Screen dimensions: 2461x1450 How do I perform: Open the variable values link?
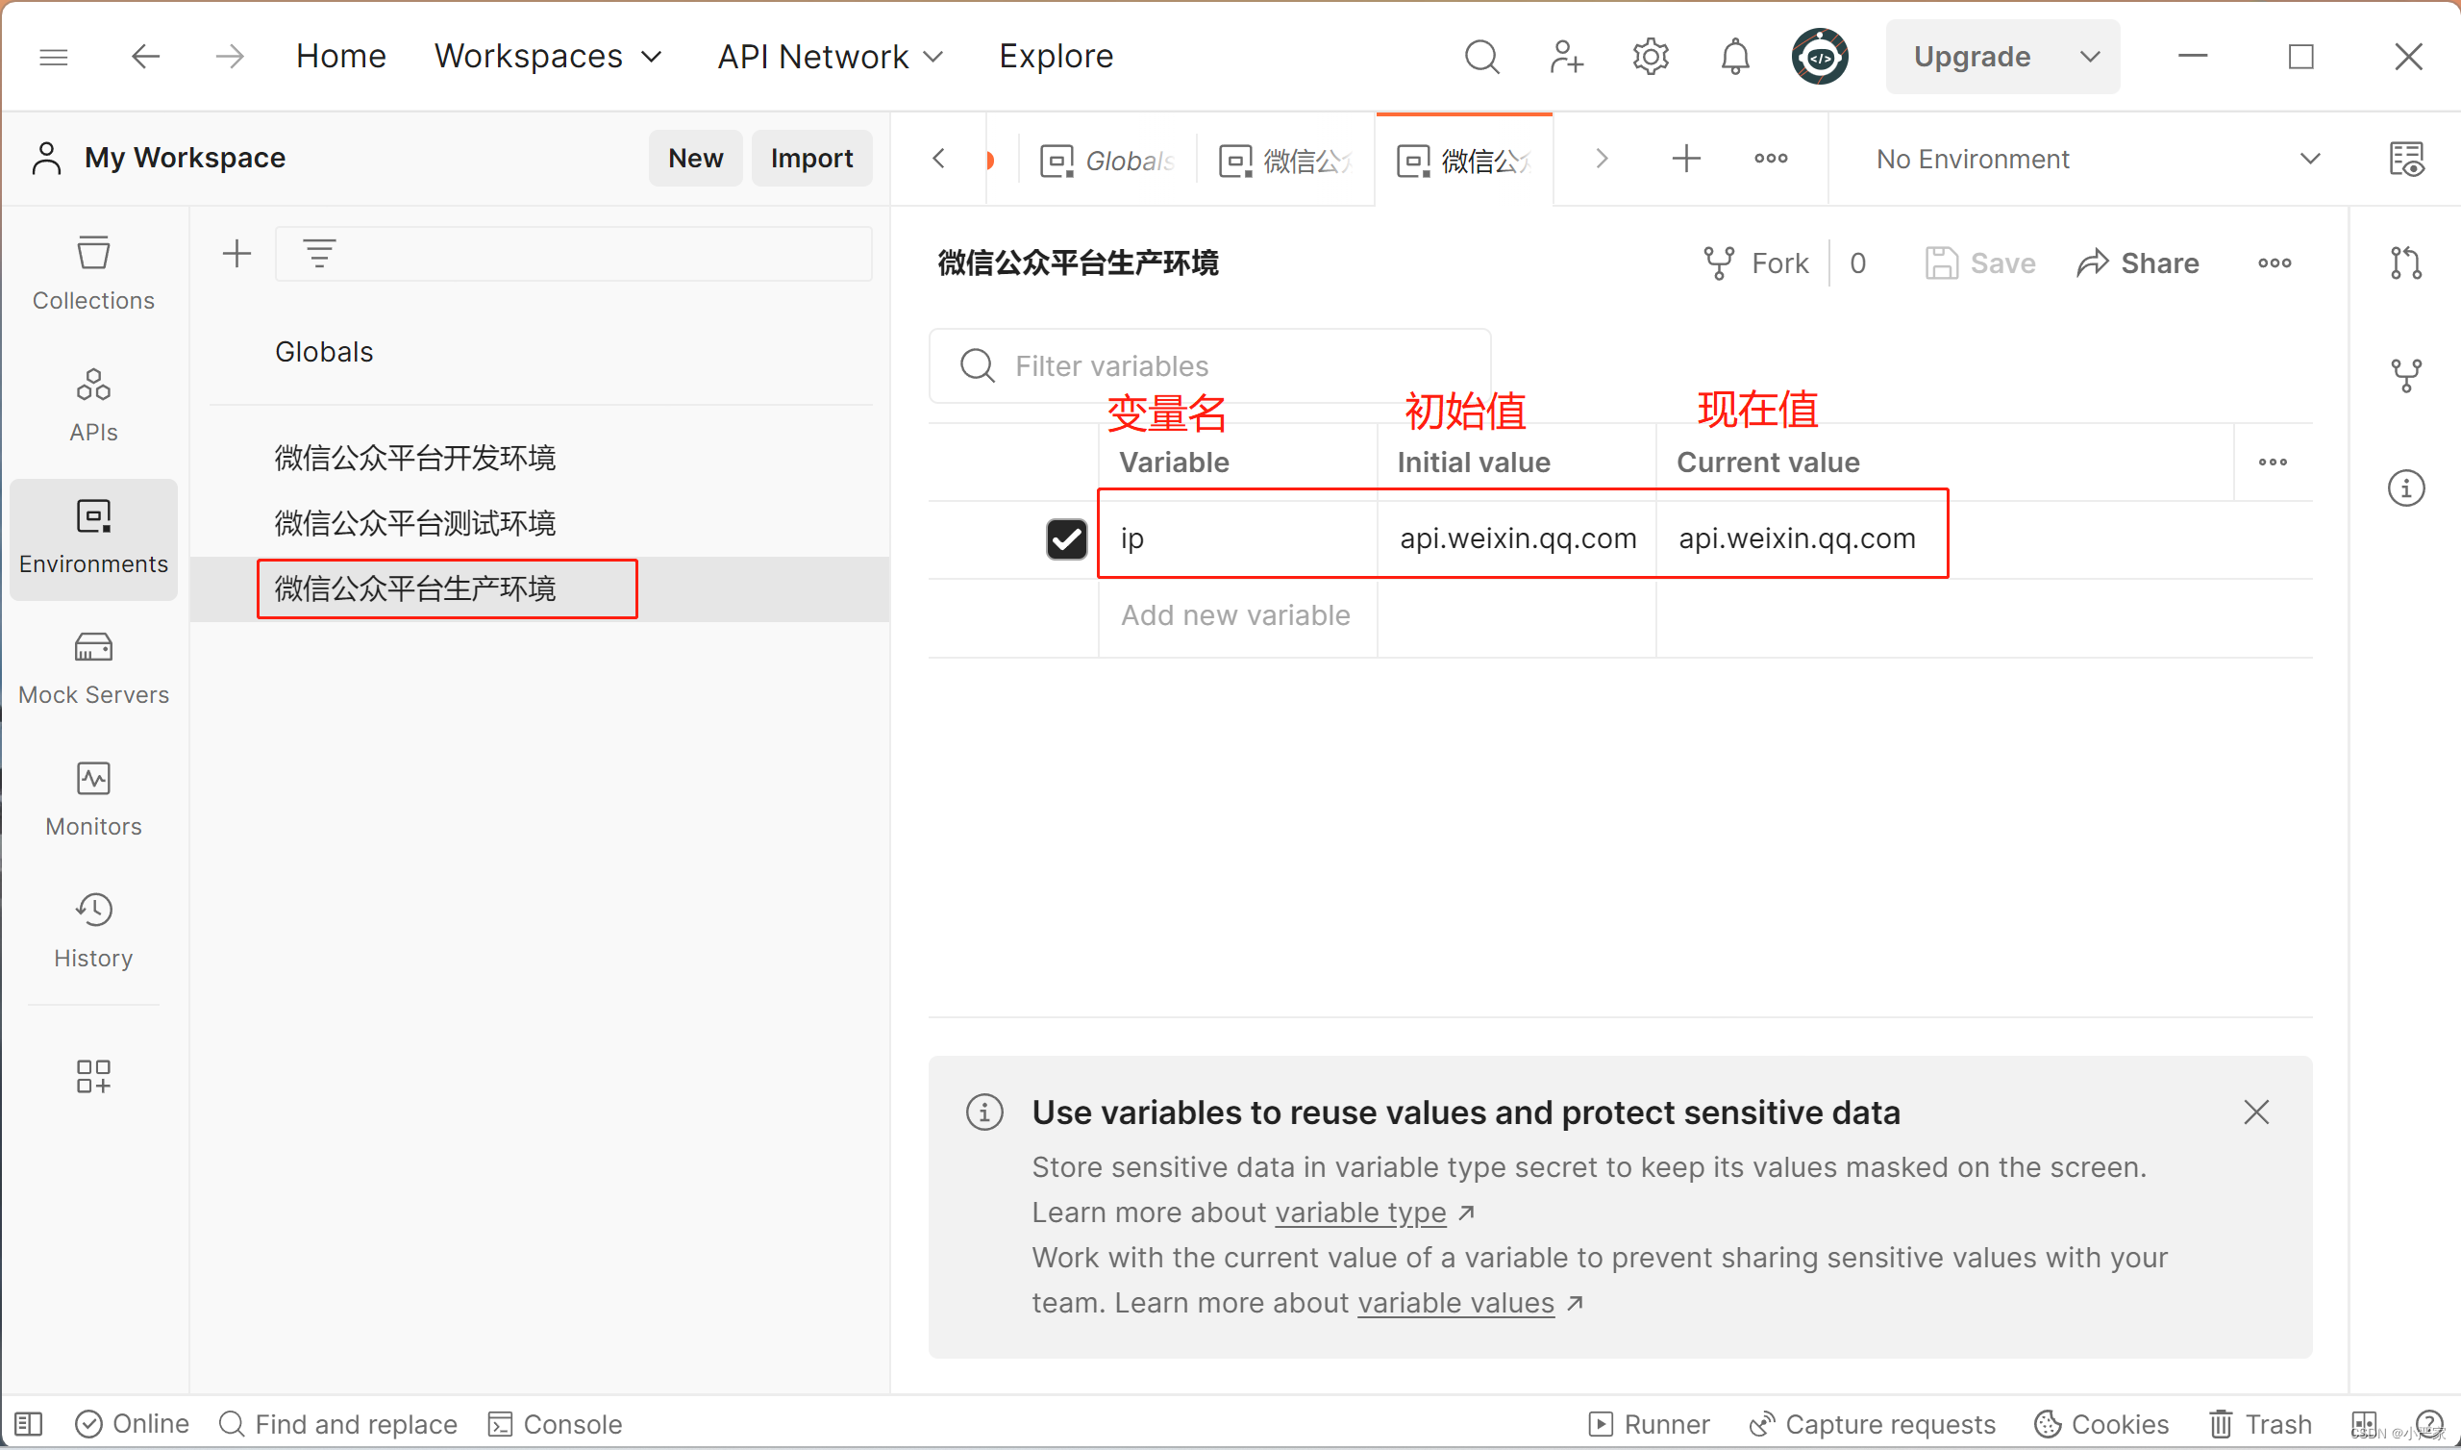[x=1455, y=1303]
